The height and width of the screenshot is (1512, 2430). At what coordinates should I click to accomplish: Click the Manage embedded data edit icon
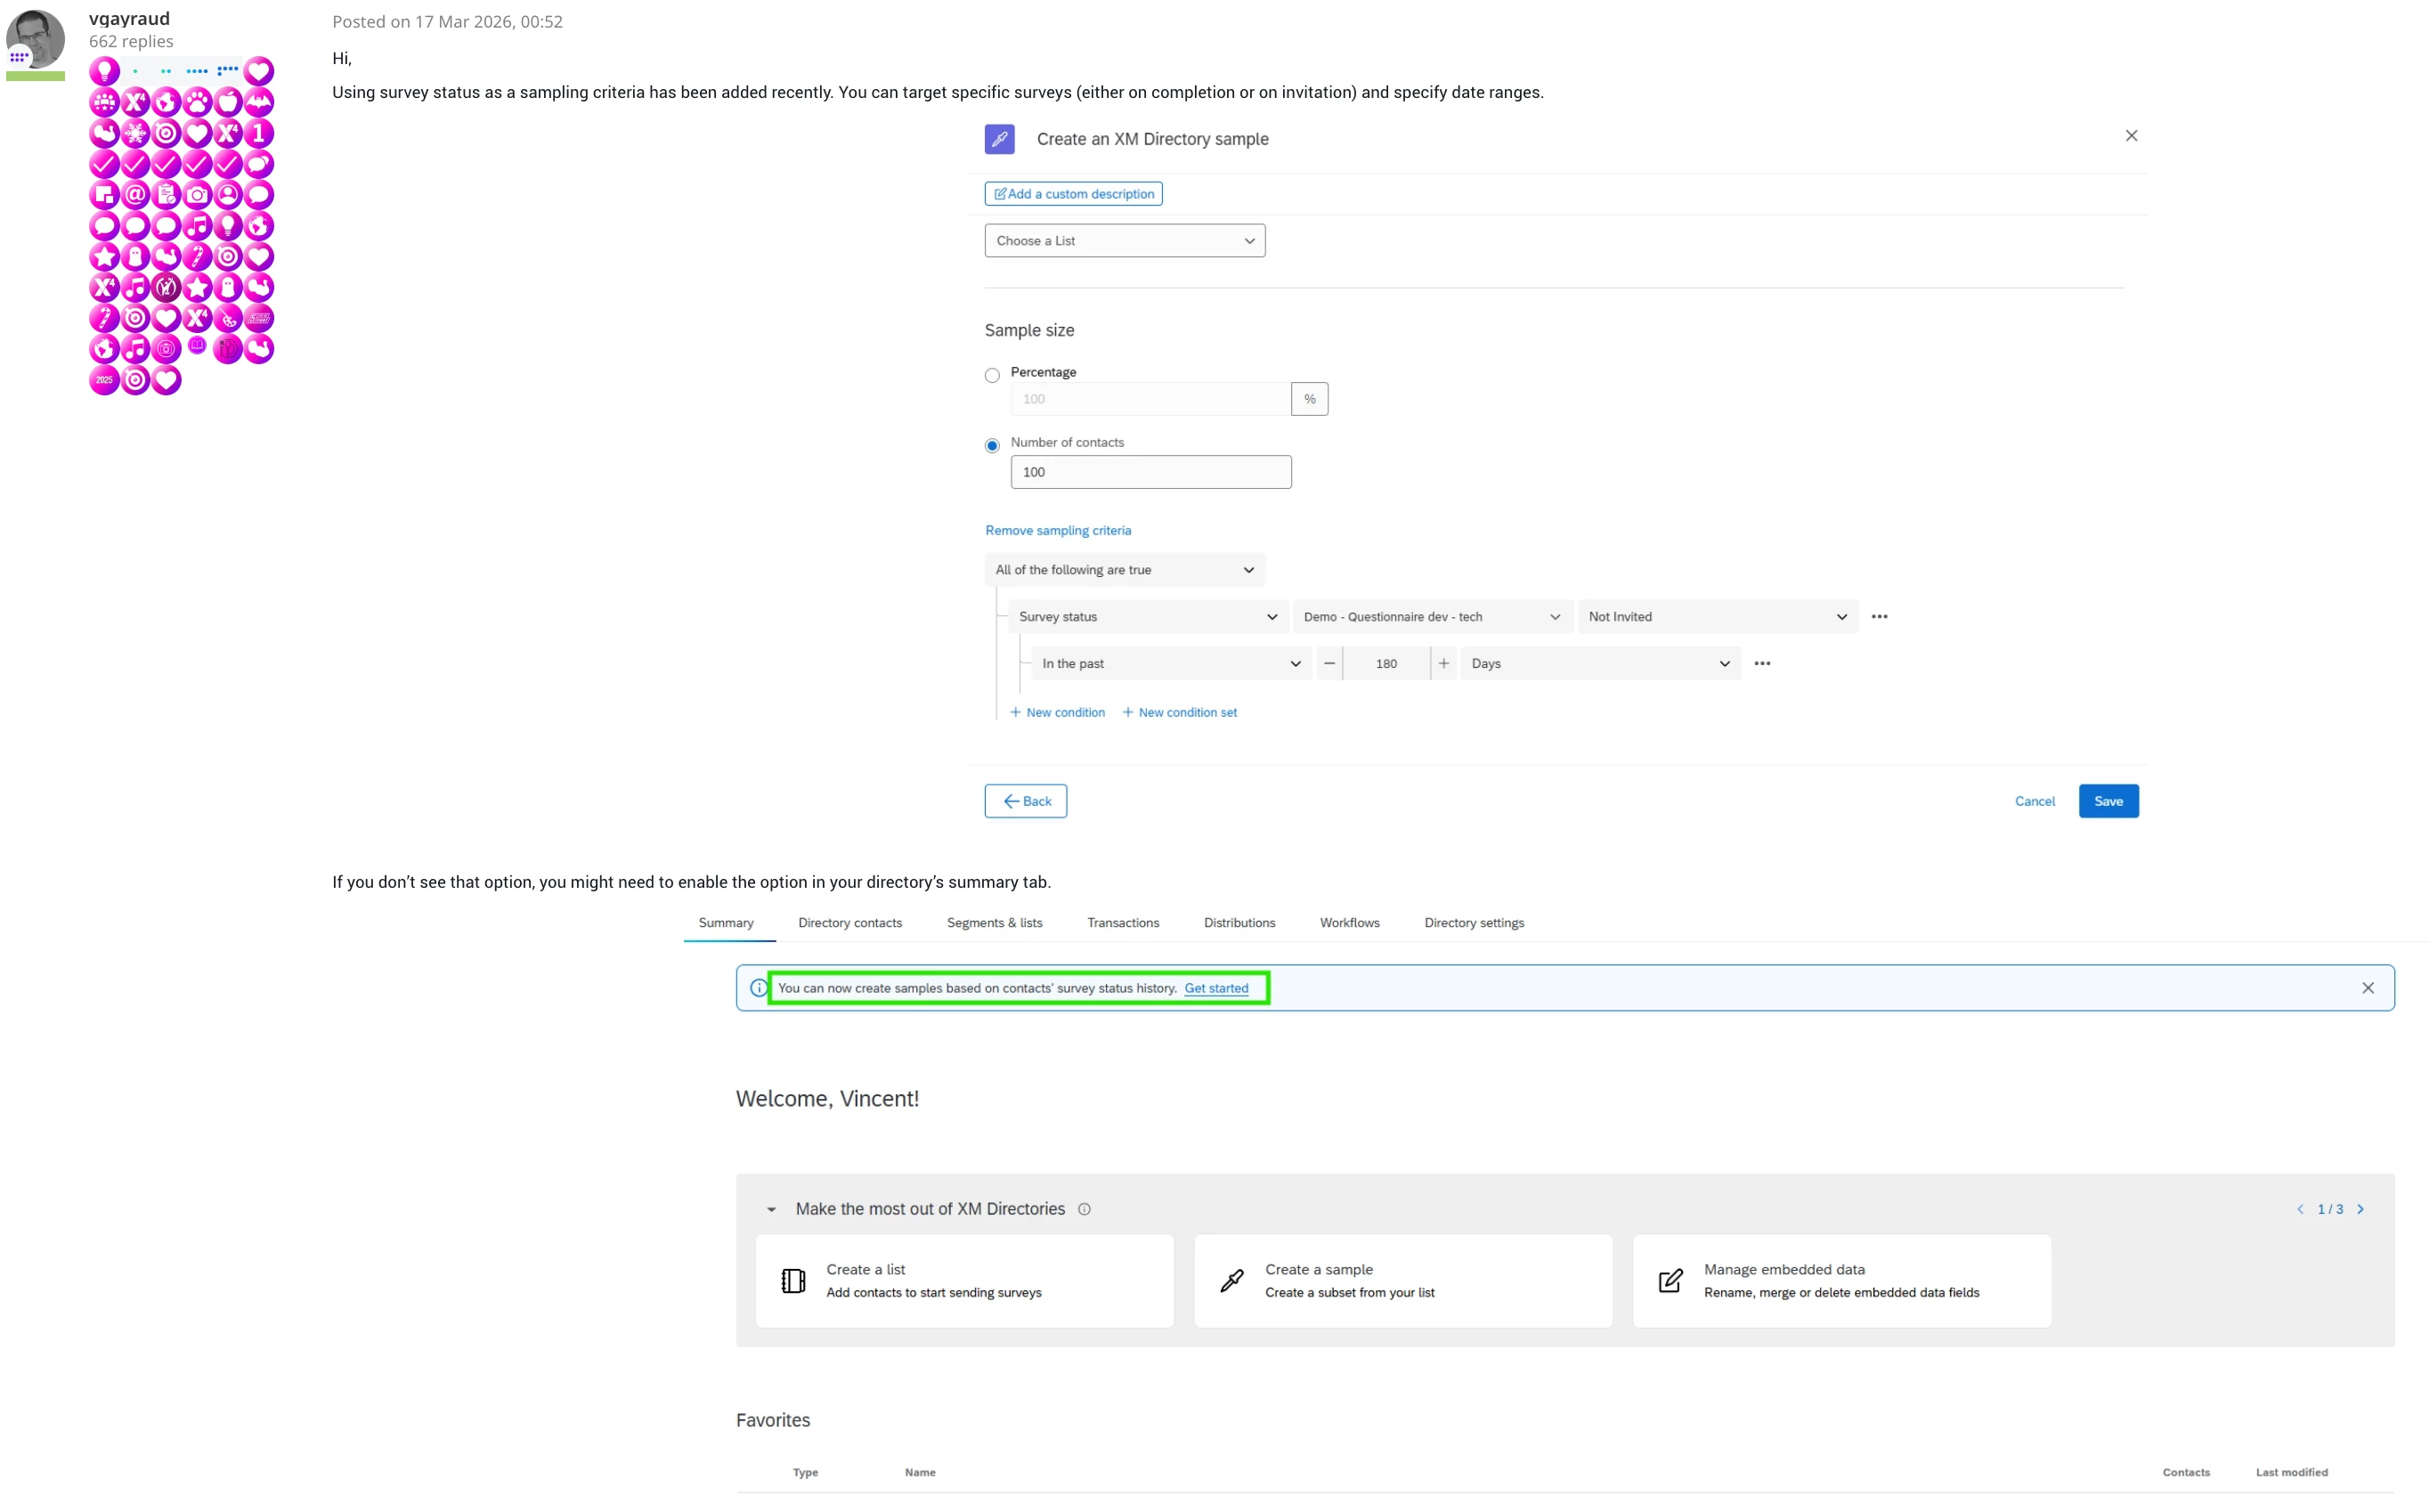click(x=1670, y=1281)
